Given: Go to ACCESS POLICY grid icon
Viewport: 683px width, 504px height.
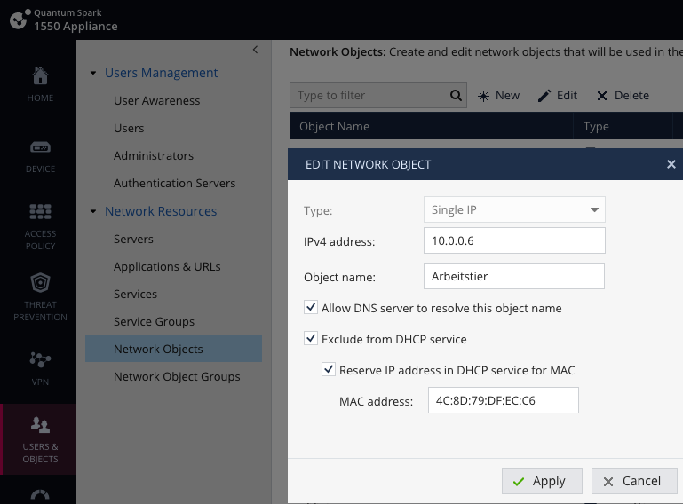Looking at the screenshot, I should (40, 211).
